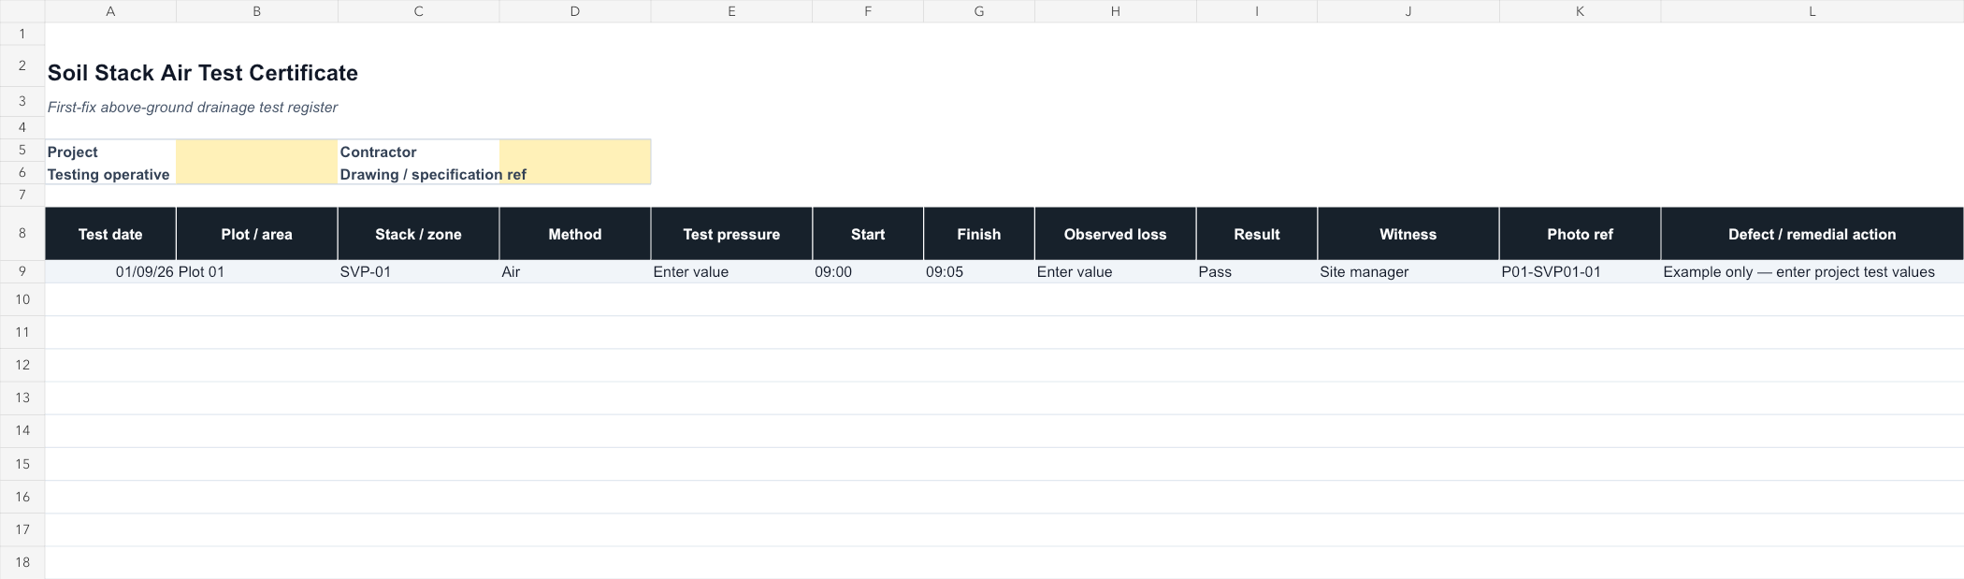Select row 9 header
Image resolution: width=1964 pixels, height=579 pixels.
click(22, 271)
